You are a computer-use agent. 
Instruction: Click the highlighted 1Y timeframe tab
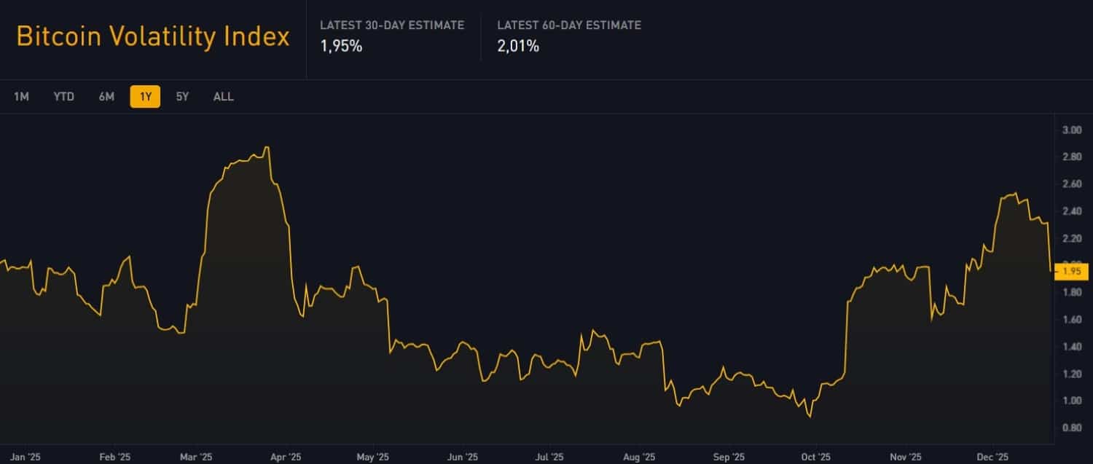(144, 96)
